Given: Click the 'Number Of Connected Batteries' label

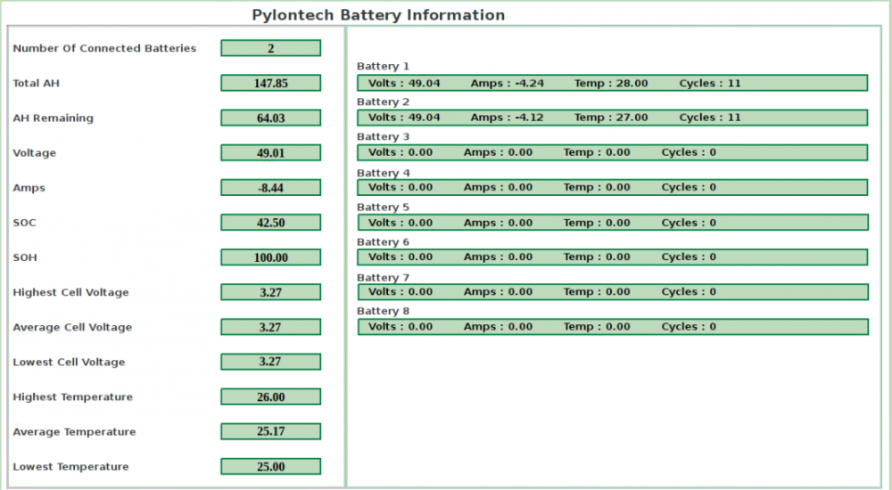Looking at the screenshot, I should pyautogui.click(x=104, y=48).
